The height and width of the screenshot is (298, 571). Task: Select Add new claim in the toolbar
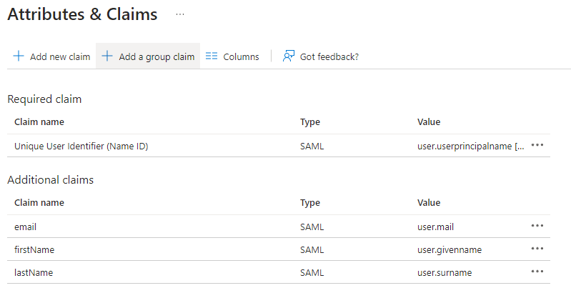point(51,56)
